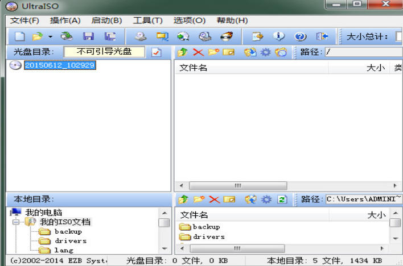Select drivers folder in local file list
The image size is (403, 266).
point(209,237)
